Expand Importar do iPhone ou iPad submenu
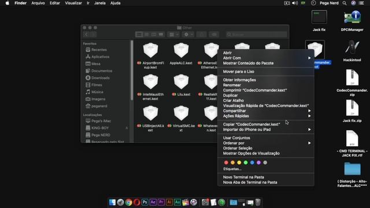 [266, 129]
